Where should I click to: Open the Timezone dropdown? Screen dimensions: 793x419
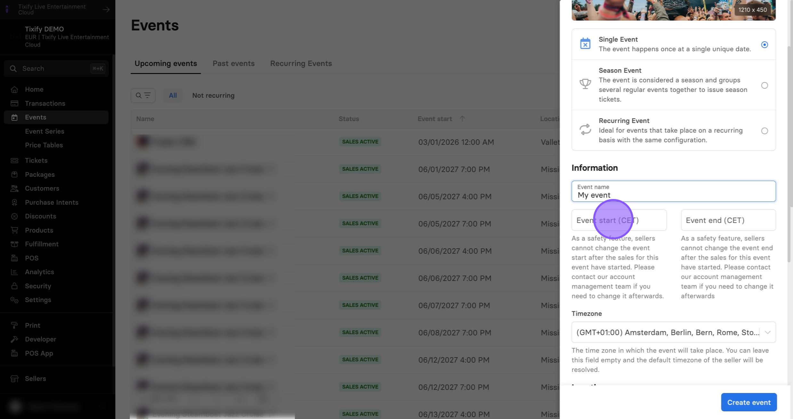click(x=674, y=332)
